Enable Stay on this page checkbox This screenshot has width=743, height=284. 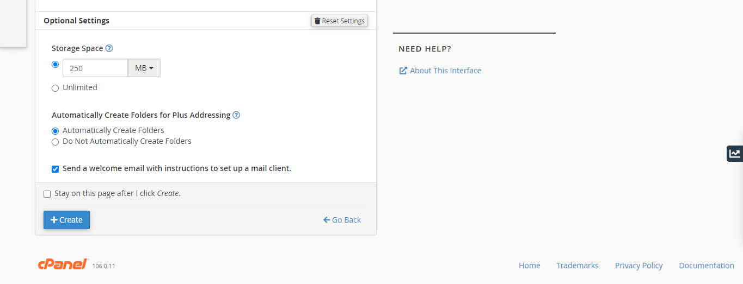pyautogui.click(x=47, y=194)
